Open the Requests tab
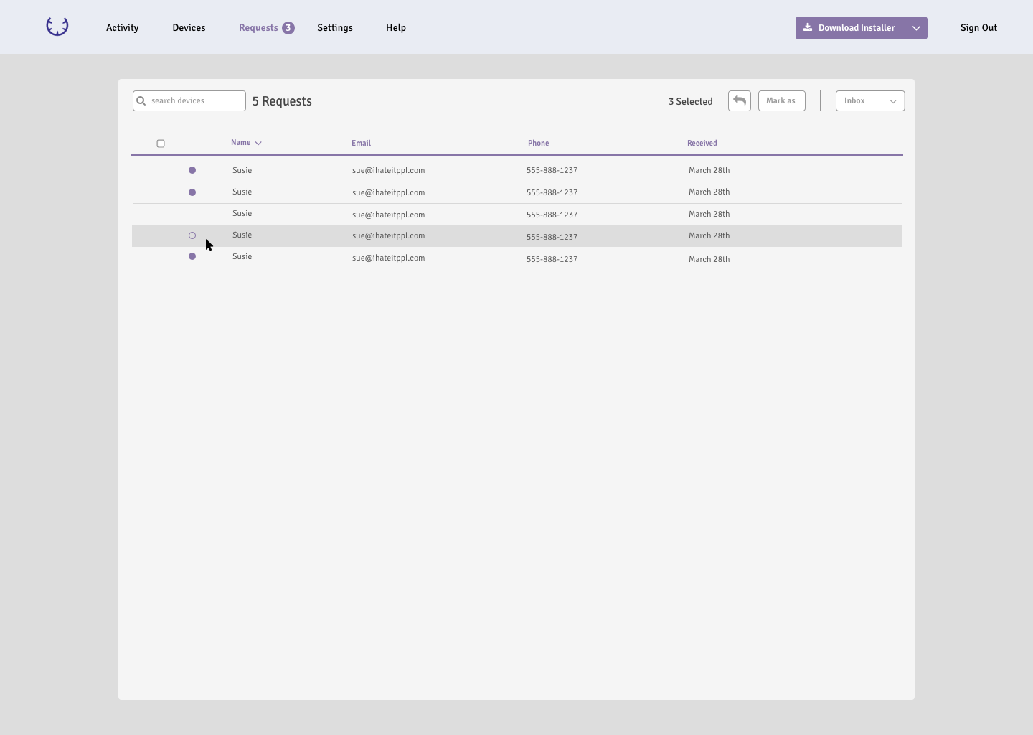The image size is (1033, 735). click(258, 28)
